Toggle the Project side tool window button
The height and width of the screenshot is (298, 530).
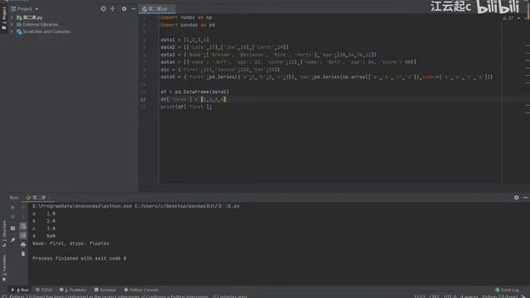(4, 18)
